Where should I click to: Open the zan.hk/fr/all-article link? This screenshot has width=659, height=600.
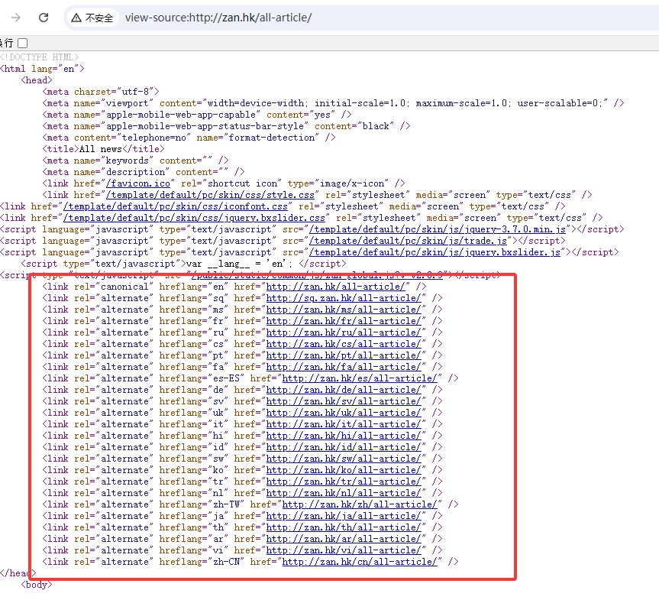click(344, 321)
